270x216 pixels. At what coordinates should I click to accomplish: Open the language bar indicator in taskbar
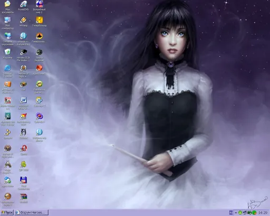pos(231,213)
